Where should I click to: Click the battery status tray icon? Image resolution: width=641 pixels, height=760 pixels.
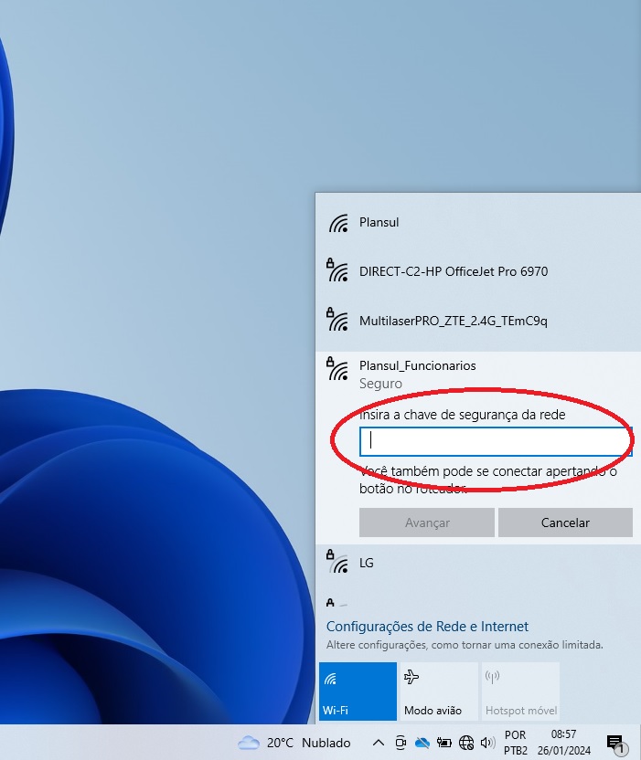pyautogui.click(x=444, y=743)
